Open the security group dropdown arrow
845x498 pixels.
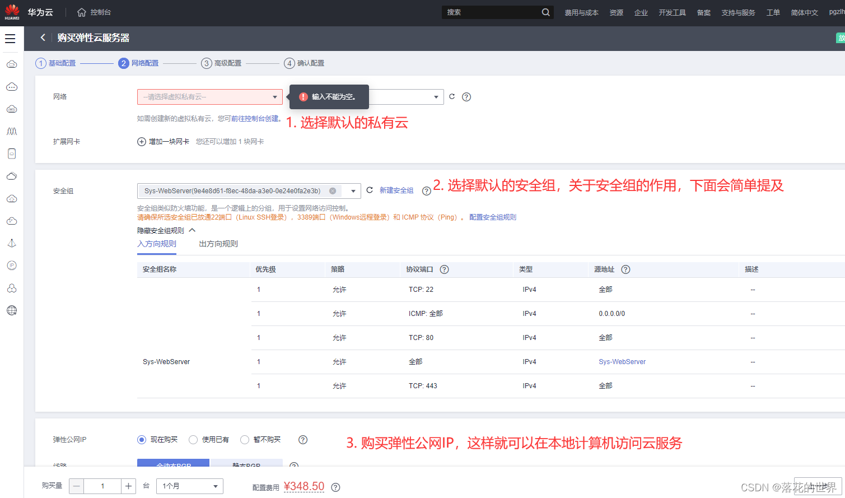(353, 191)
